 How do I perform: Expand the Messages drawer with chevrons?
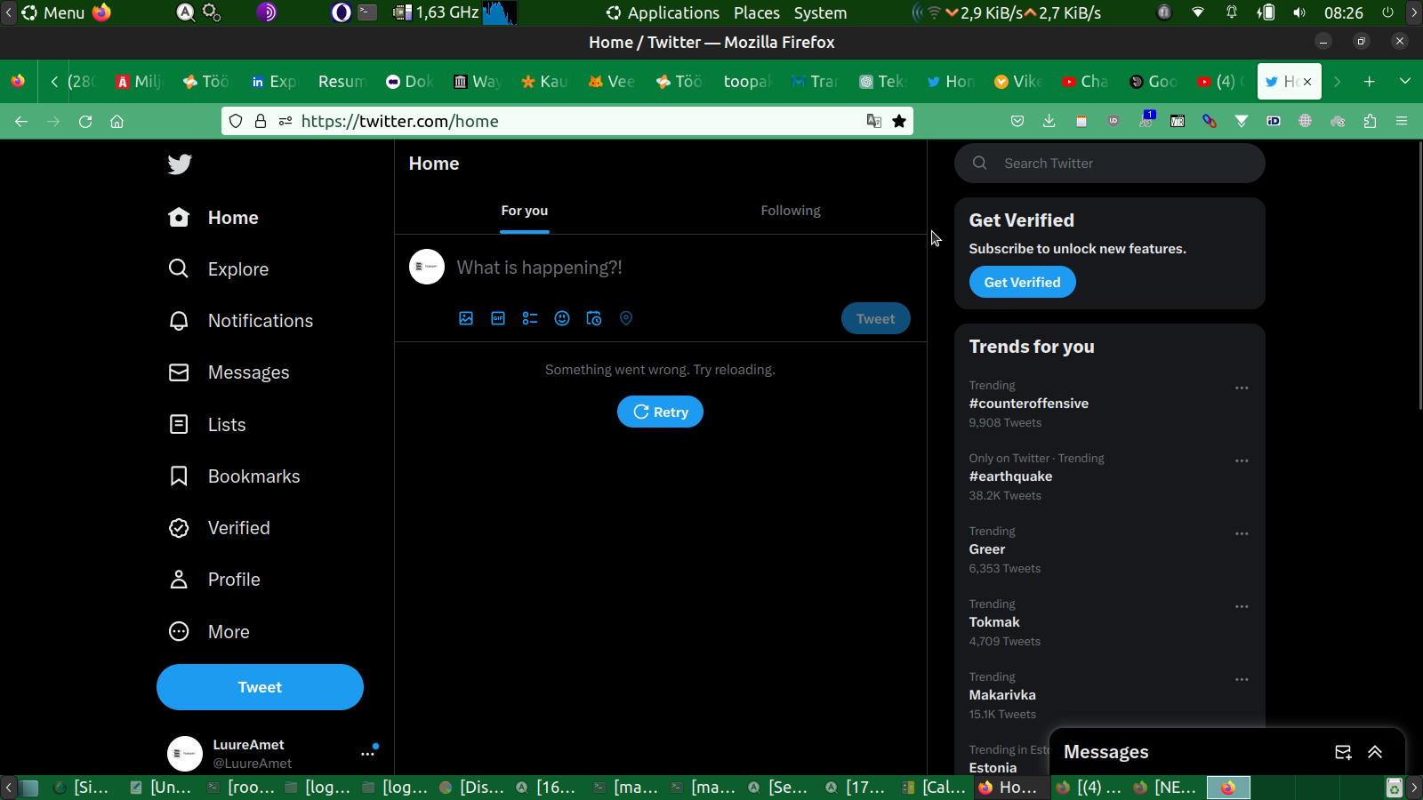1375,752
